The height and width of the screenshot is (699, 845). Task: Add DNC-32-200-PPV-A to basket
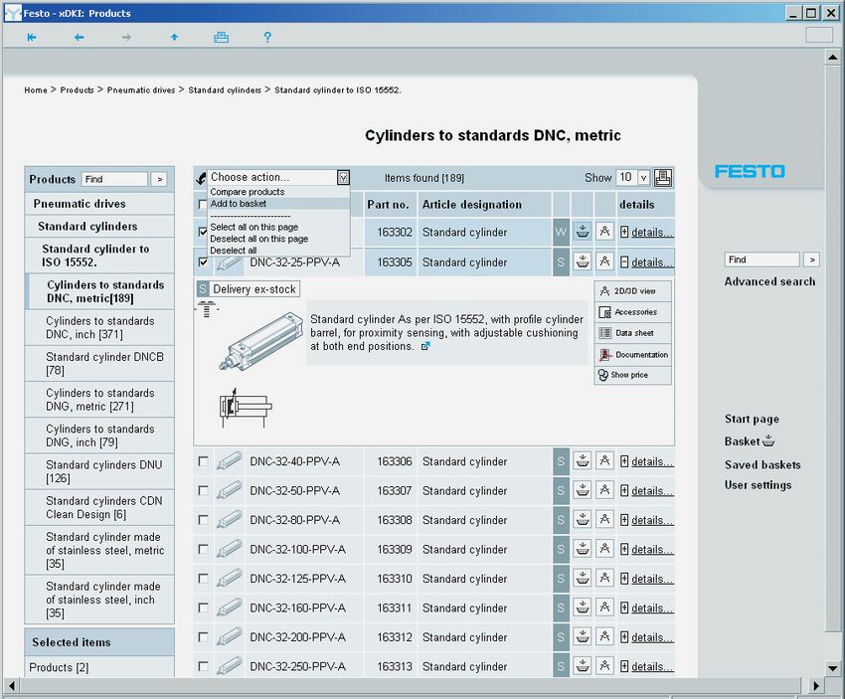[x=582, y=637]
